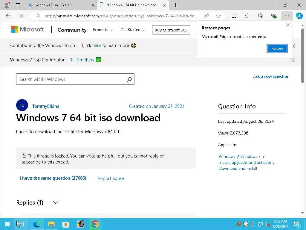Open Browser essentials heart icon
This screenshot has height=230, width=306.
tap(274, 16)
